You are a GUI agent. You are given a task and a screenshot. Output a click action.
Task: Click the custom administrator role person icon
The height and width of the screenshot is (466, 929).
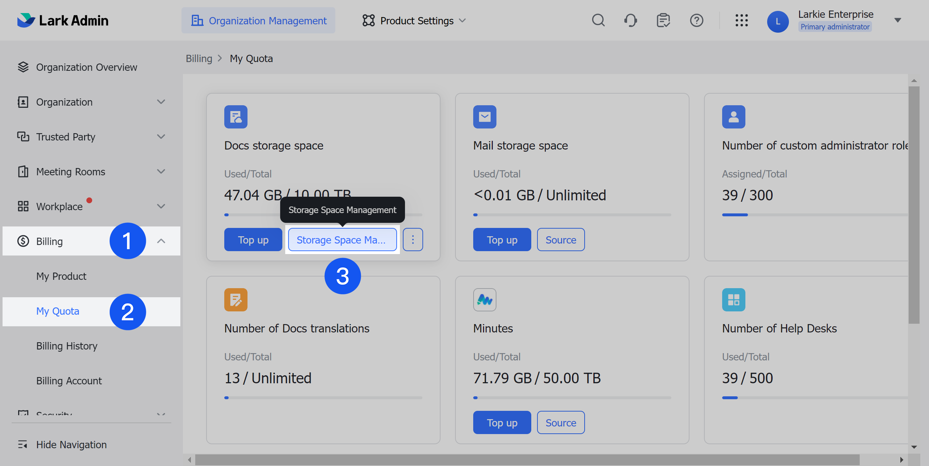point(734,117)
